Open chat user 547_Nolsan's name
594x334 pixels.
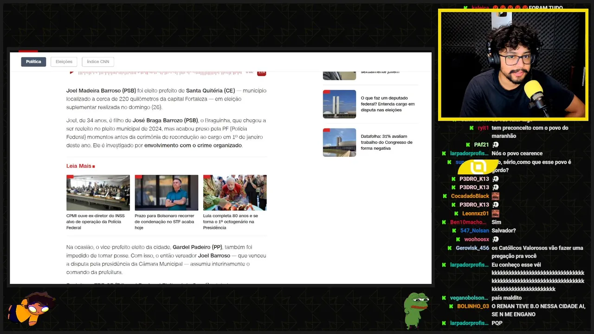tap(475, 231)
